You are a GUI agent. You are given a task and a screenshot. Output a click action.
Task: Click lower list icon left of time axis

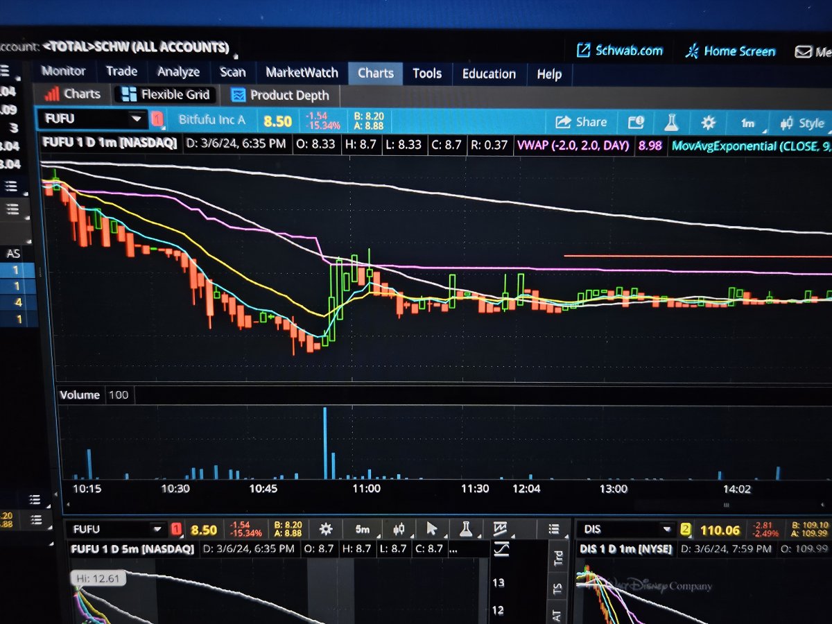(37, 520)
